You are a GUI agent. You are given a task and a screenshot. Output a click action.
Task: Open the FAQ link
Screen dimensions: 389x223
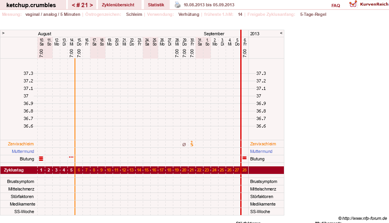[x=335, y=6]
